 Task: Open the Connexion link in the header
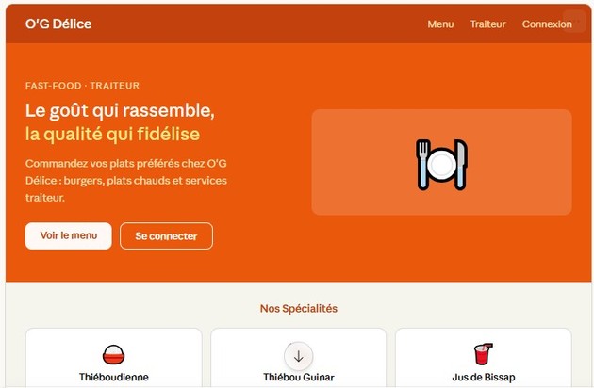click(x=547, y=24)
